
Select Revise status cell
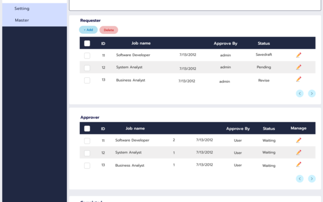click(264, 80)
